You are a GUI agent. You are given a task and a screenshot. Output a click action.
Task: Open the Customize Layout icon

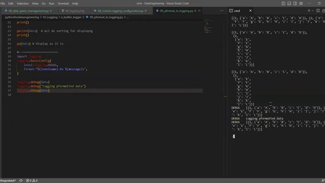click(301, 4)
